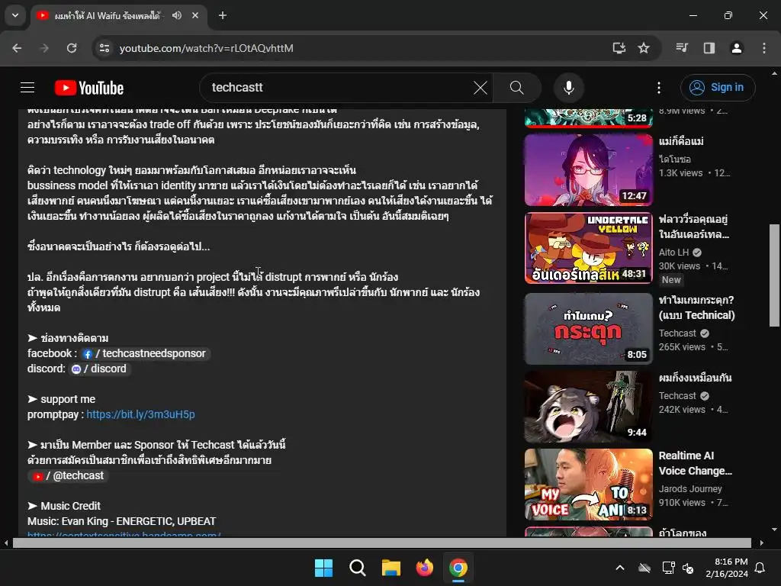Go forward in browser history
The width and height of the screenshot is (781, 586).
[x=44, y=48]
